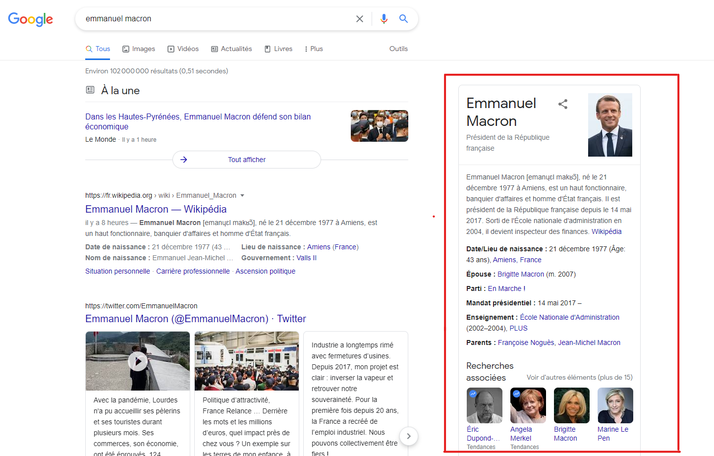Open the Emmanuel Macron Twitter result

[x=196, y=319]
